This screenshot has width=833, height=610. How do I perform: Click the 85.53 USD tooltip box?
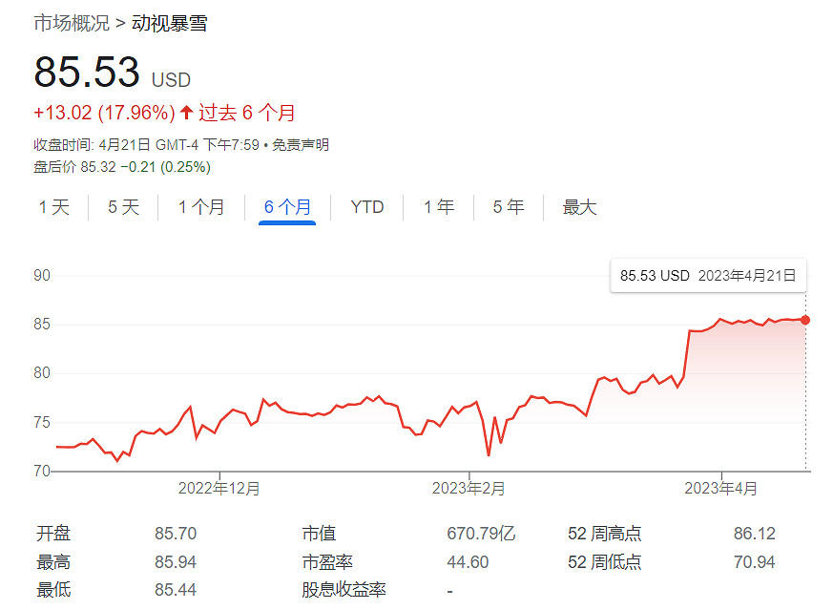pyautogui.click(x=708, y=274)
